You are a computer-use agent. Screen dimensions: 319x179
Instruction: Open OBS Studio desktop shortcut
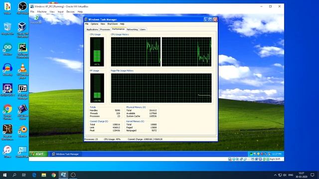(22, 8)
